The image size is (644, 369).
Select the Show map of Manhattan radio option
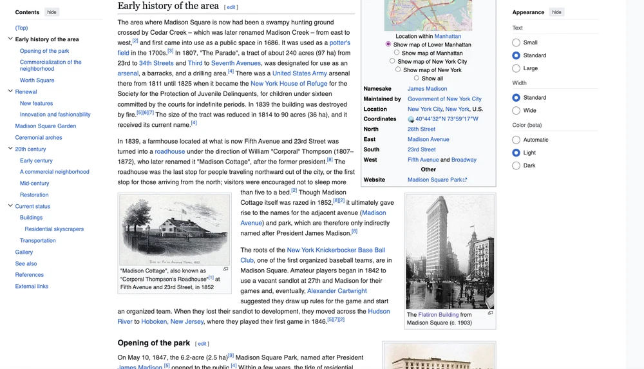[397, 53]
